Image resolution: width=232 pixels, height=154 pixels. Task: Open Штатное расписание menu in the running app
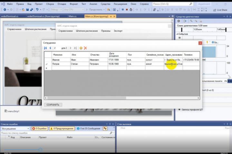coord(87,31)
